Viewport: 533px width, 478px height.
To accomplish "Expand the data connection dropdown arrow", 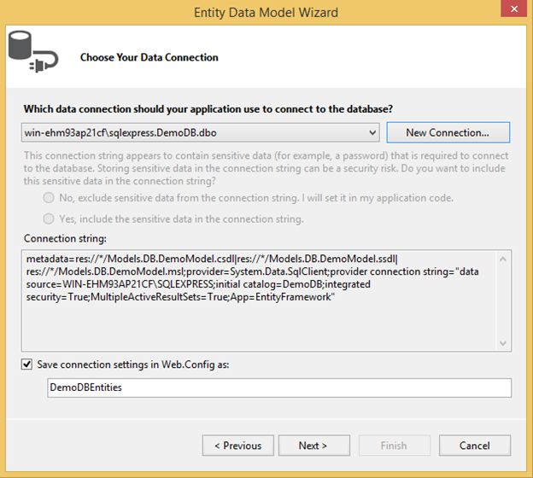I will click(372, 132).
